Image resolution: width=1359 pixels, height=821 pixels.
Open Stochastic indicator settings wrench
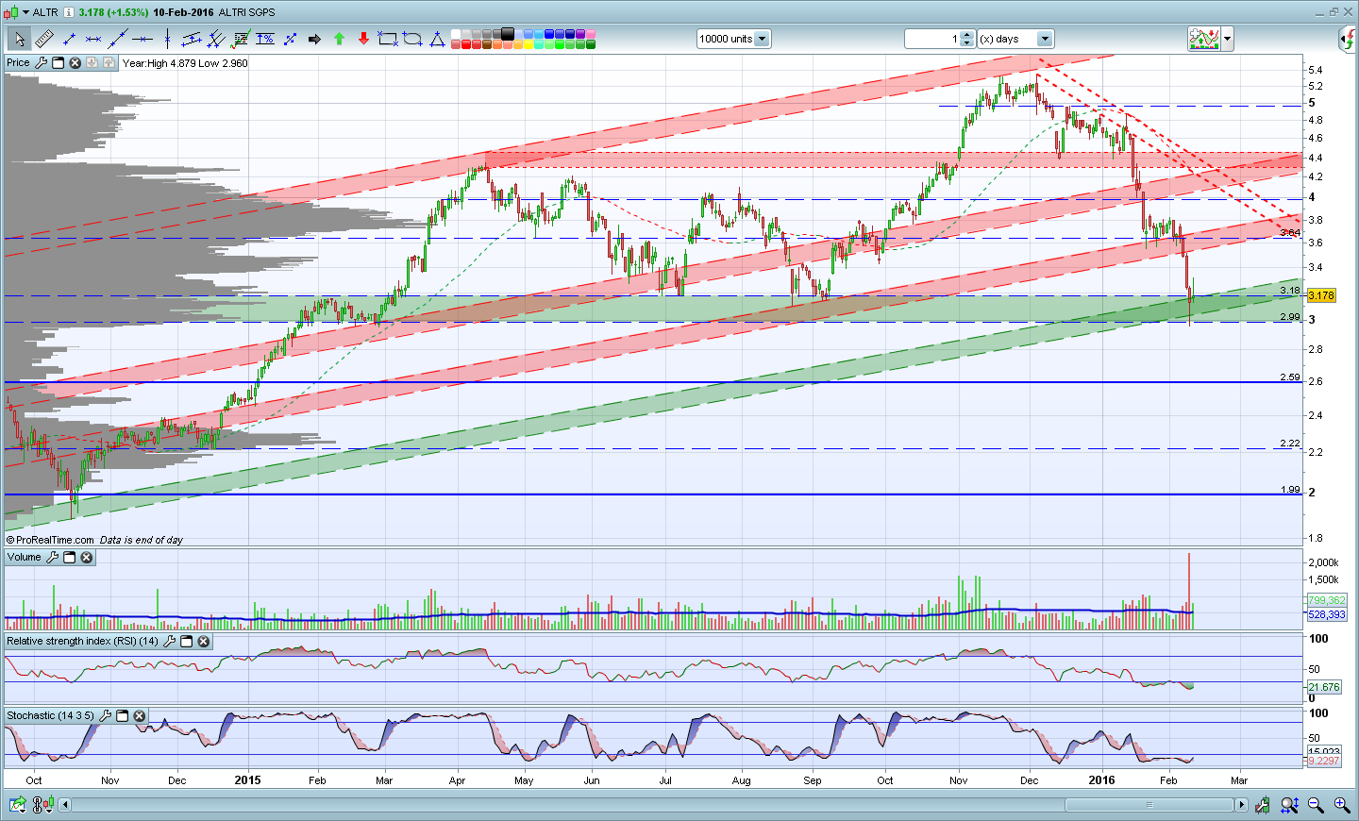[x=105, y=716]
